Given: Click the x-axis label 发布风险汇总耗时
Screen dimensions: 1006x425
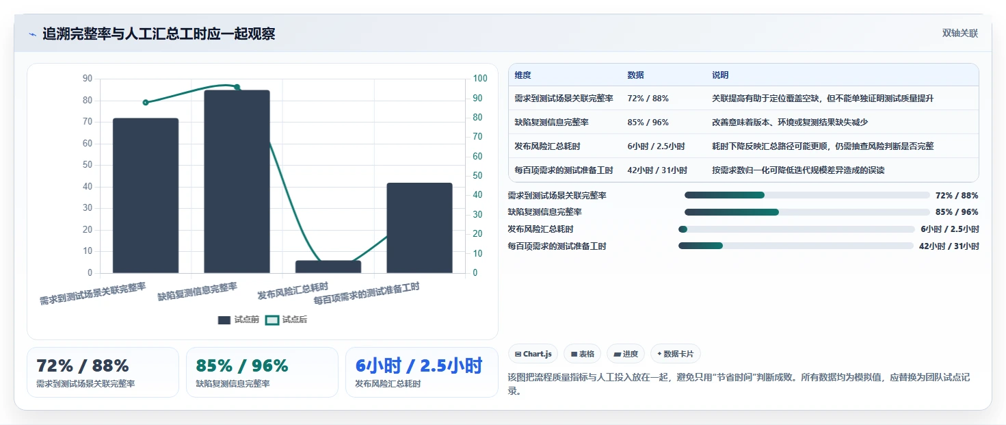Looking at the screenshot, I should coord(293,291).
